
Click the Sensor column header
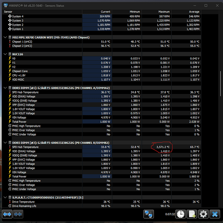pos(42,12)
